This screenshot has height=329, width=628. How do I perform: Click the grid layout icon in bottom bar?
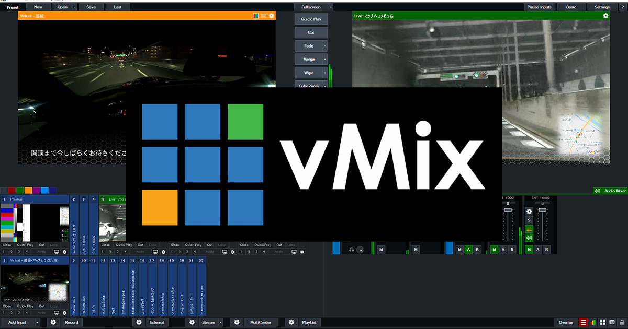pos(603,323)
